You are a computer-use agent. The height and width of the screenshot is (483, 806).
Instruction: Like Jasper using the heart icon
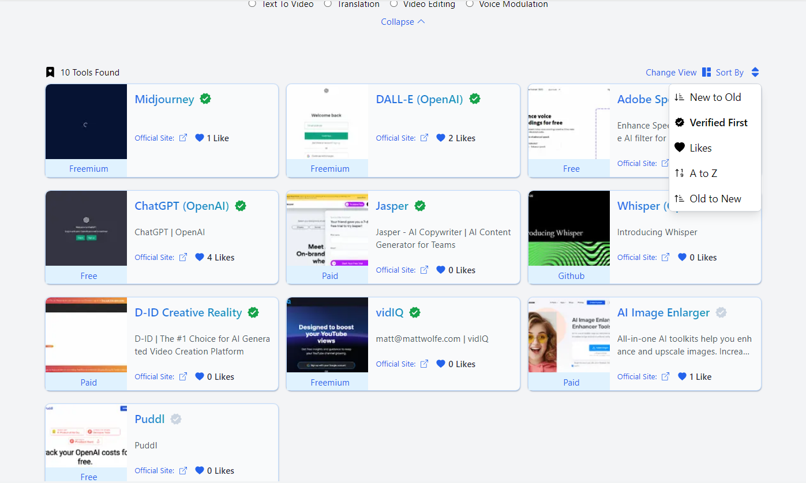tap(441, 270)
